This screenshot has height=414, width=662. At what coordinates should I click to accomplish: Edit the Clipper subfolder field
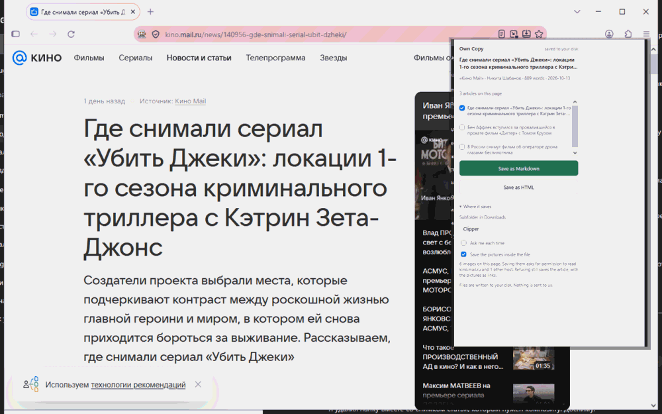click(x=518, y=229)
